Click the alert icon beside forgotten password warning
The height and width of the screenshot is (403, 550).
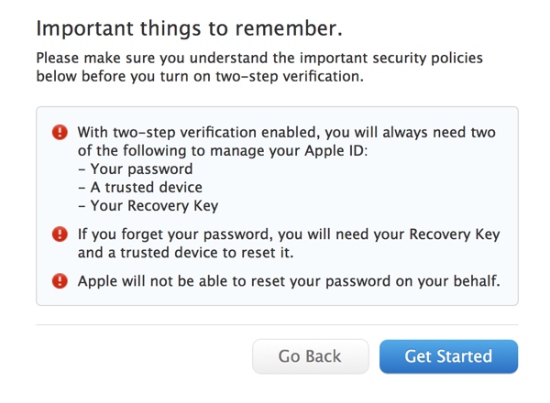60,234
